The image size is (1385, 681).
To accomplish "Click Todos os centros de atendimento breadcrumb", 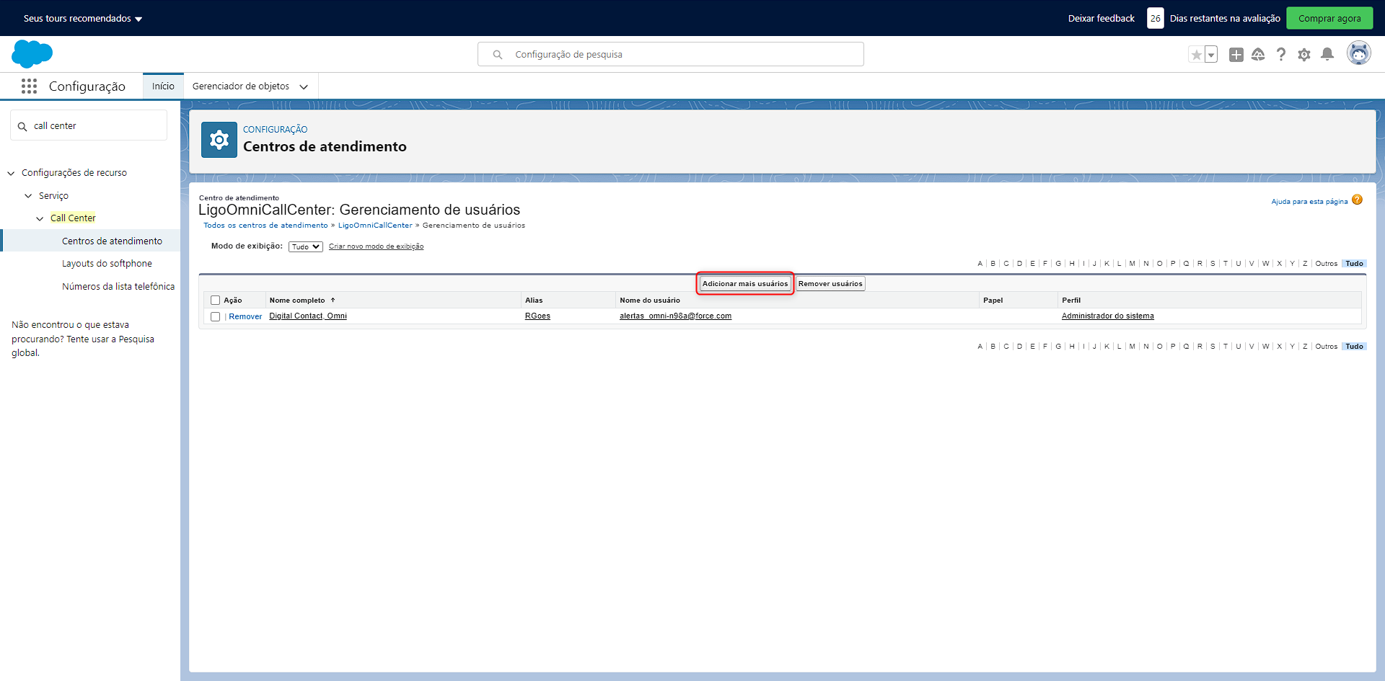I will [x=265, y=226].
